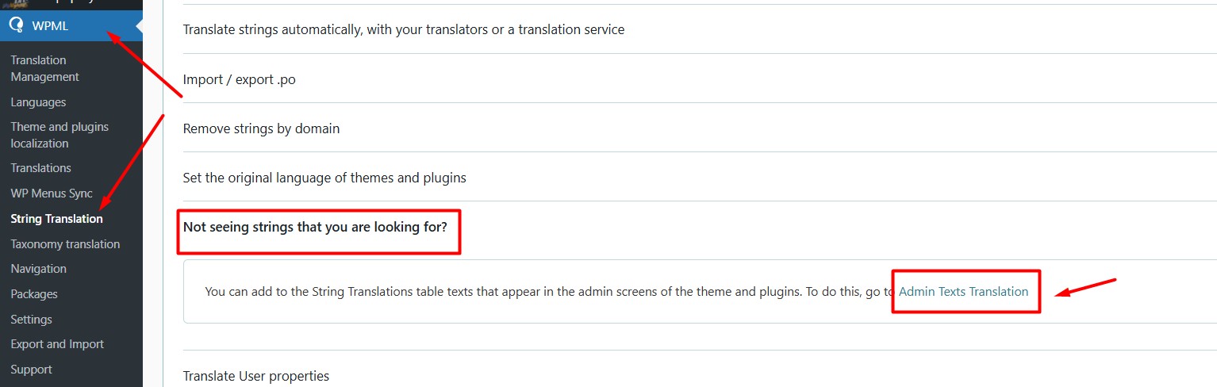This screenshot has width=1217, height=387.
Task: Open WP Menus Sync page
Action: [x=52, y=193]
